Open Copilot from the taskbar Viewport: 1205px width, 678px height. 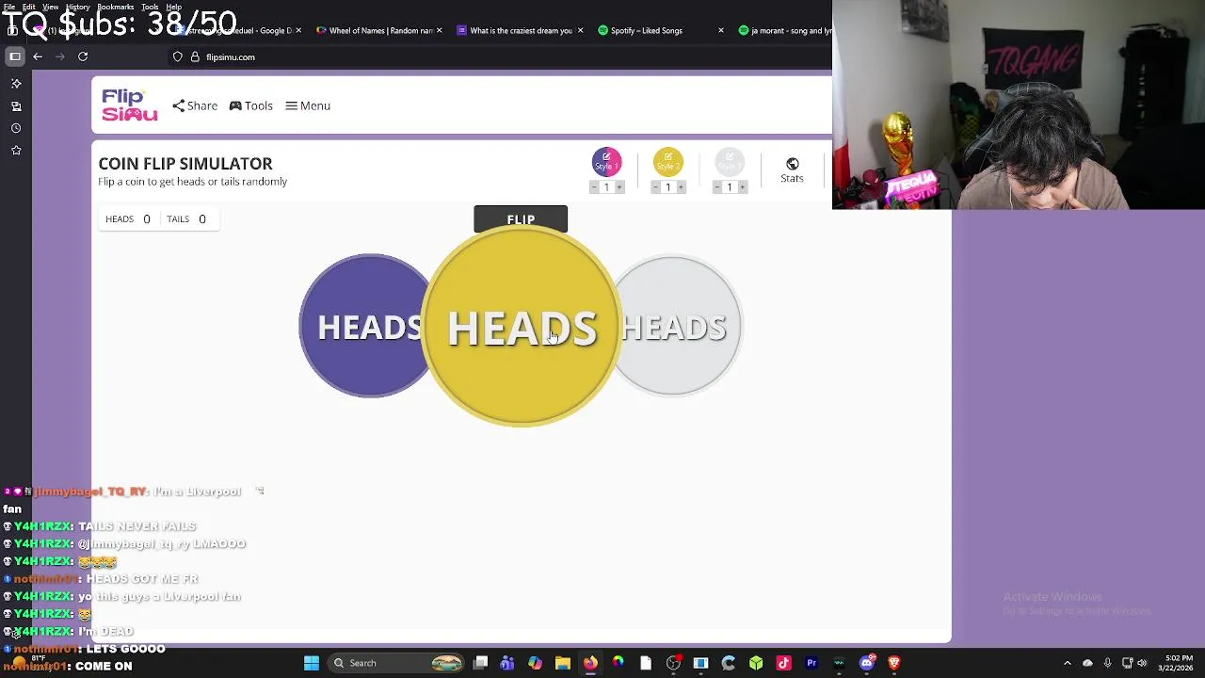click(x=535, y=663)
